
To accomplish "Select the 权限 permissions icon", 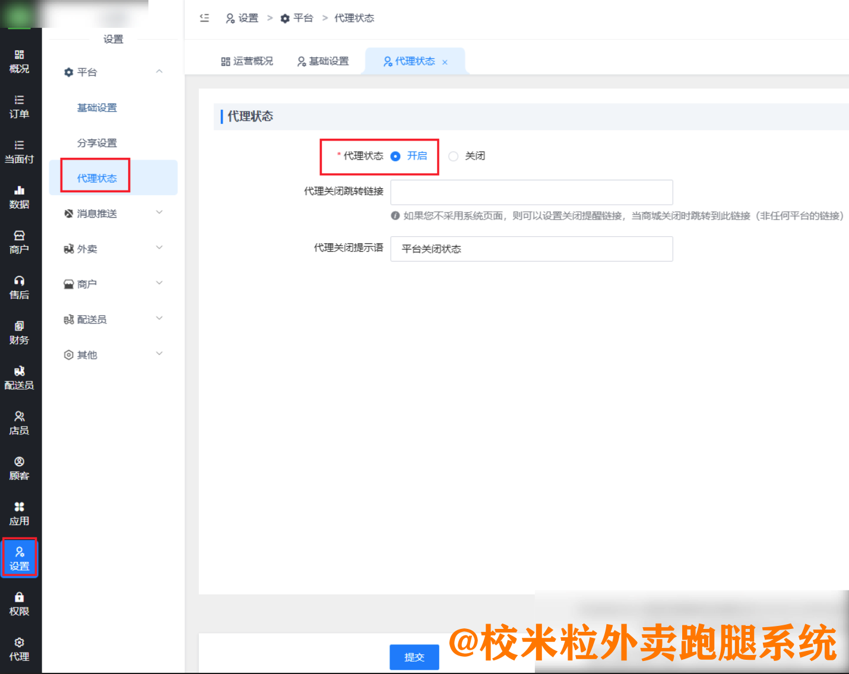I will click(x=20, y=603).
